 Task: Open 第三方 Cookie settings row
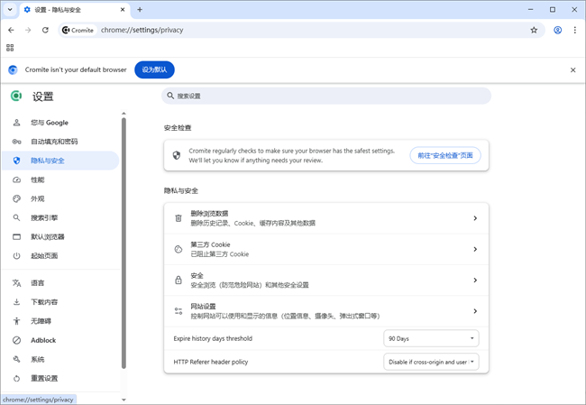point(326,250)
